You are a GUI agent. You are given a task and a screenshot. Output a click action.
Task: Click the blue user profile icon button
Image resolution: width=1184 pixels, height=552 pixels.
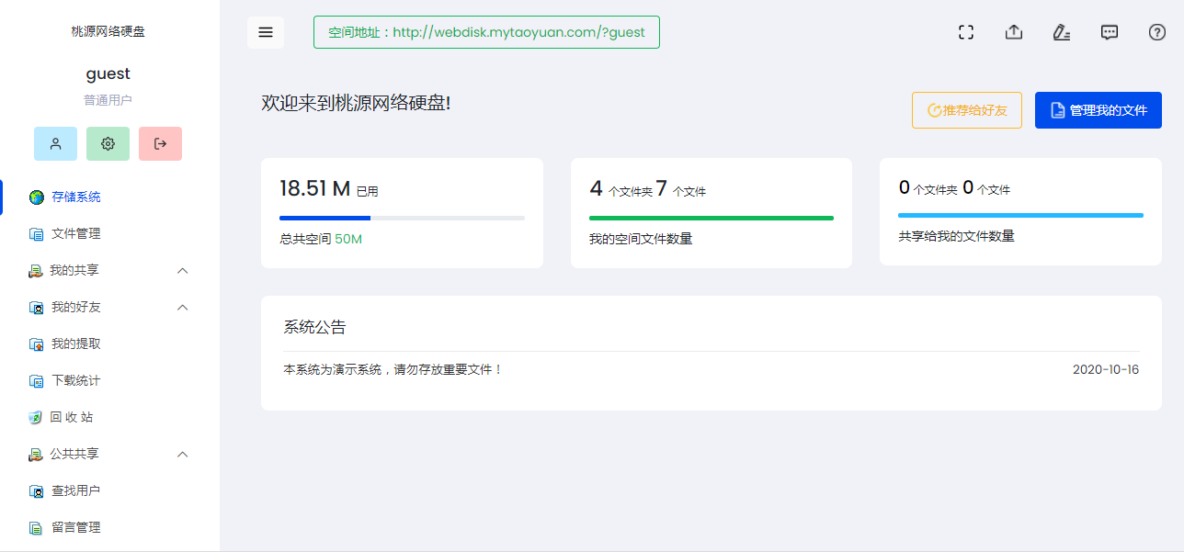pyautogui.click(x=56, y=144)
